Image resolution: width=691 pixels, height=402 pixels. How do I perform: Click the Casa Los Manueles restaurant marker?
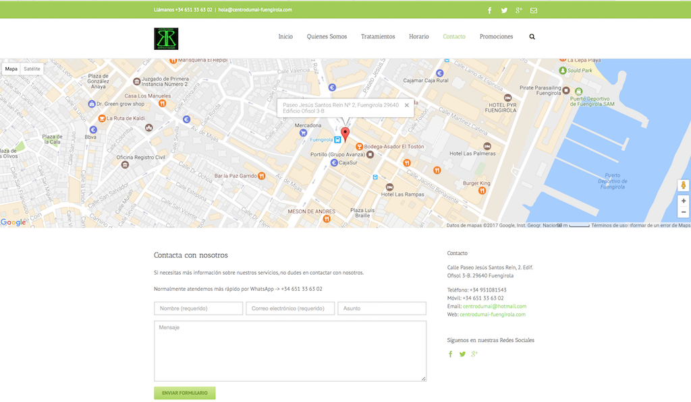(162, 103)
